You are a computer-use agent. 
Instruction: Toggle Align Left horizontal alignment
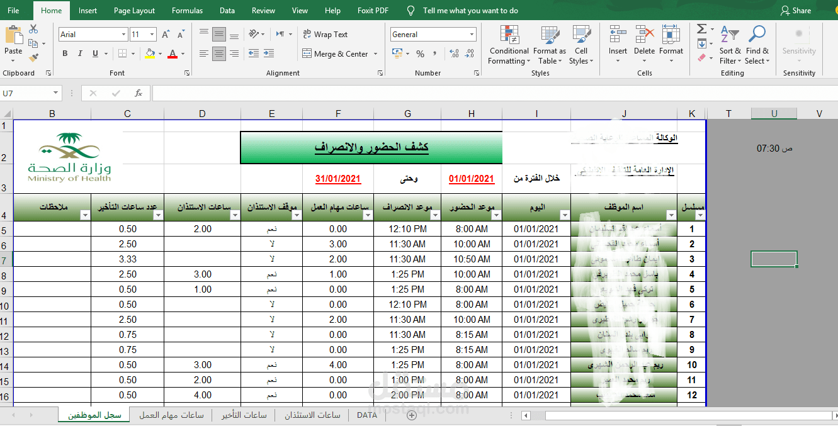point(203,53)
